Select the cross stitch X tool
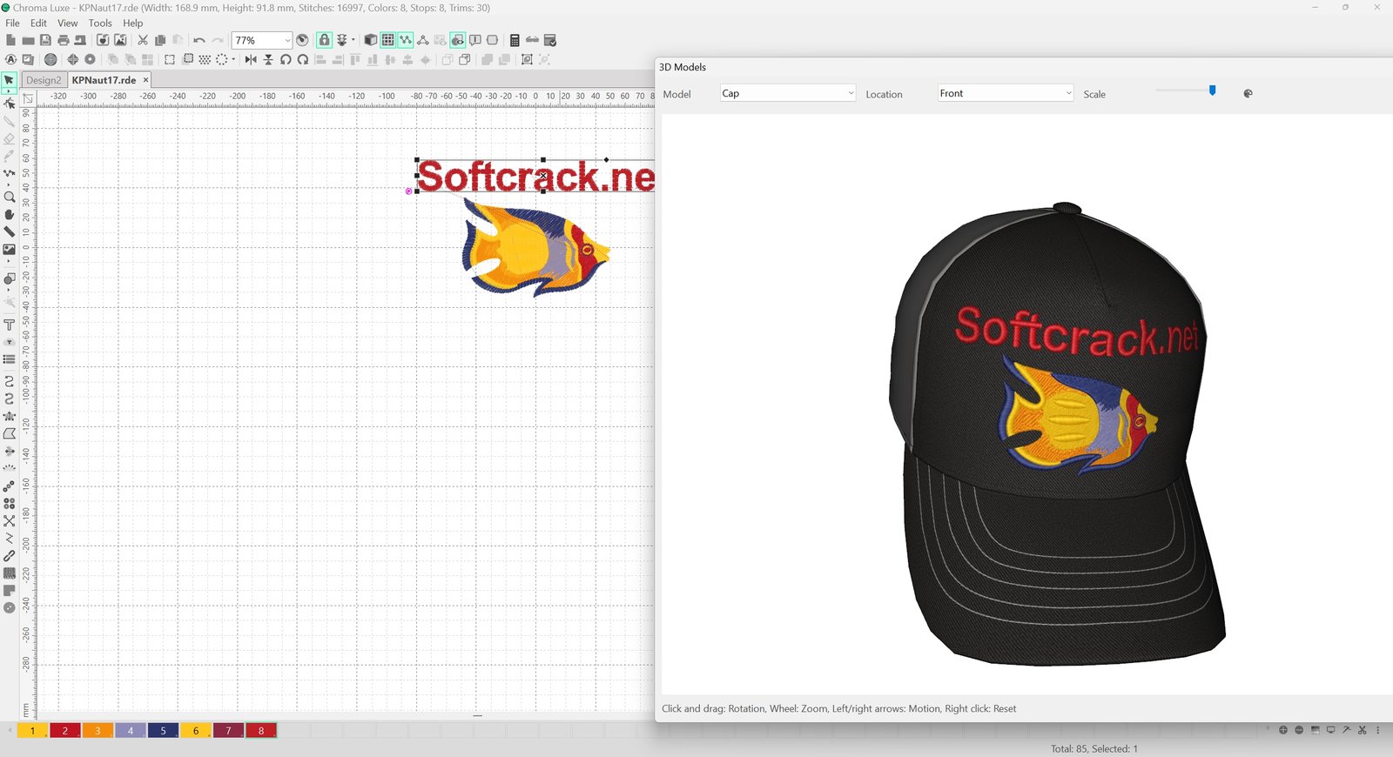Screen dimensions: 1393x757 [x=10, y=520]
